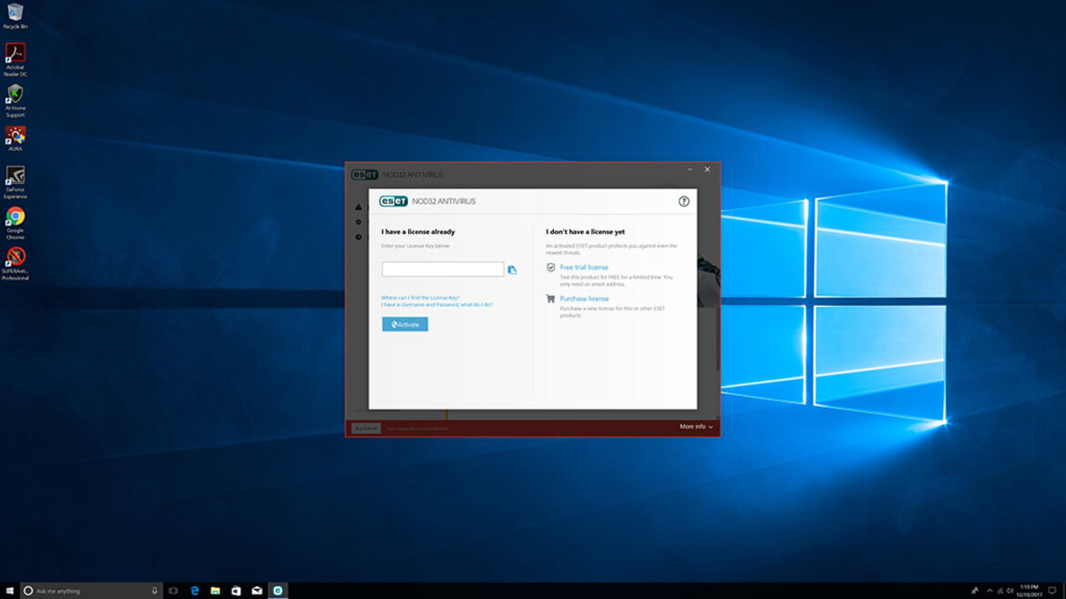Open the 'Where can I find the License Key?' link
The image size is (1066, 599).
[420, 298]
